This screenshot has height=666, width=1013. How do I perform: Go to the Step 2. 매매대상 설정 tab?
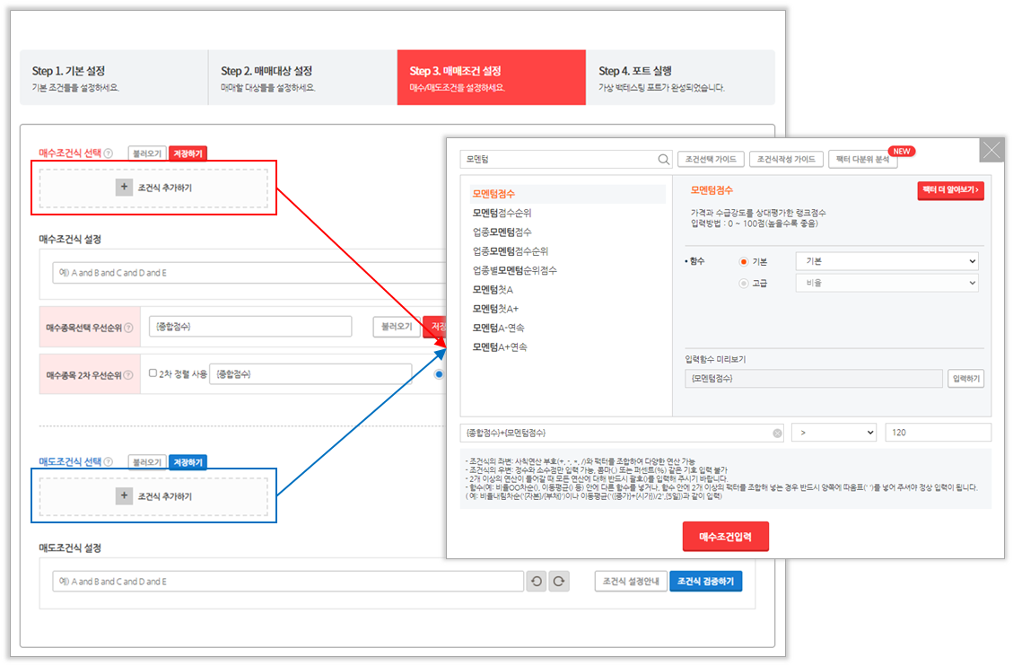[302, 78]
